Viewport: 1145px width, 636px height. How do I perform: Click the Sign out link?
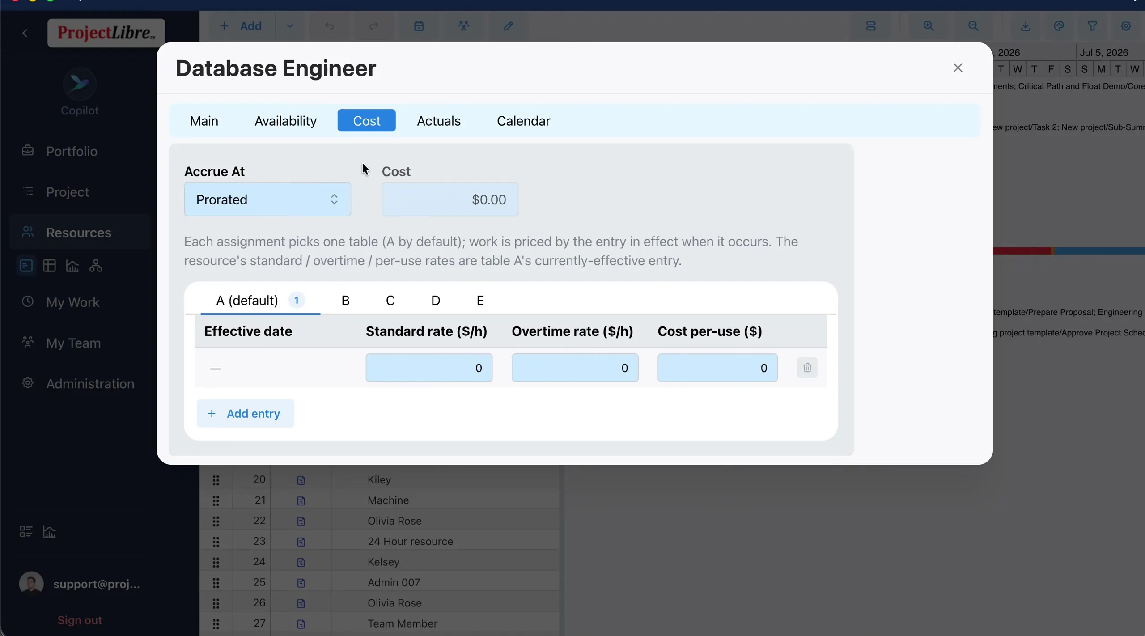pyautogui.click(x=80, y=620)
